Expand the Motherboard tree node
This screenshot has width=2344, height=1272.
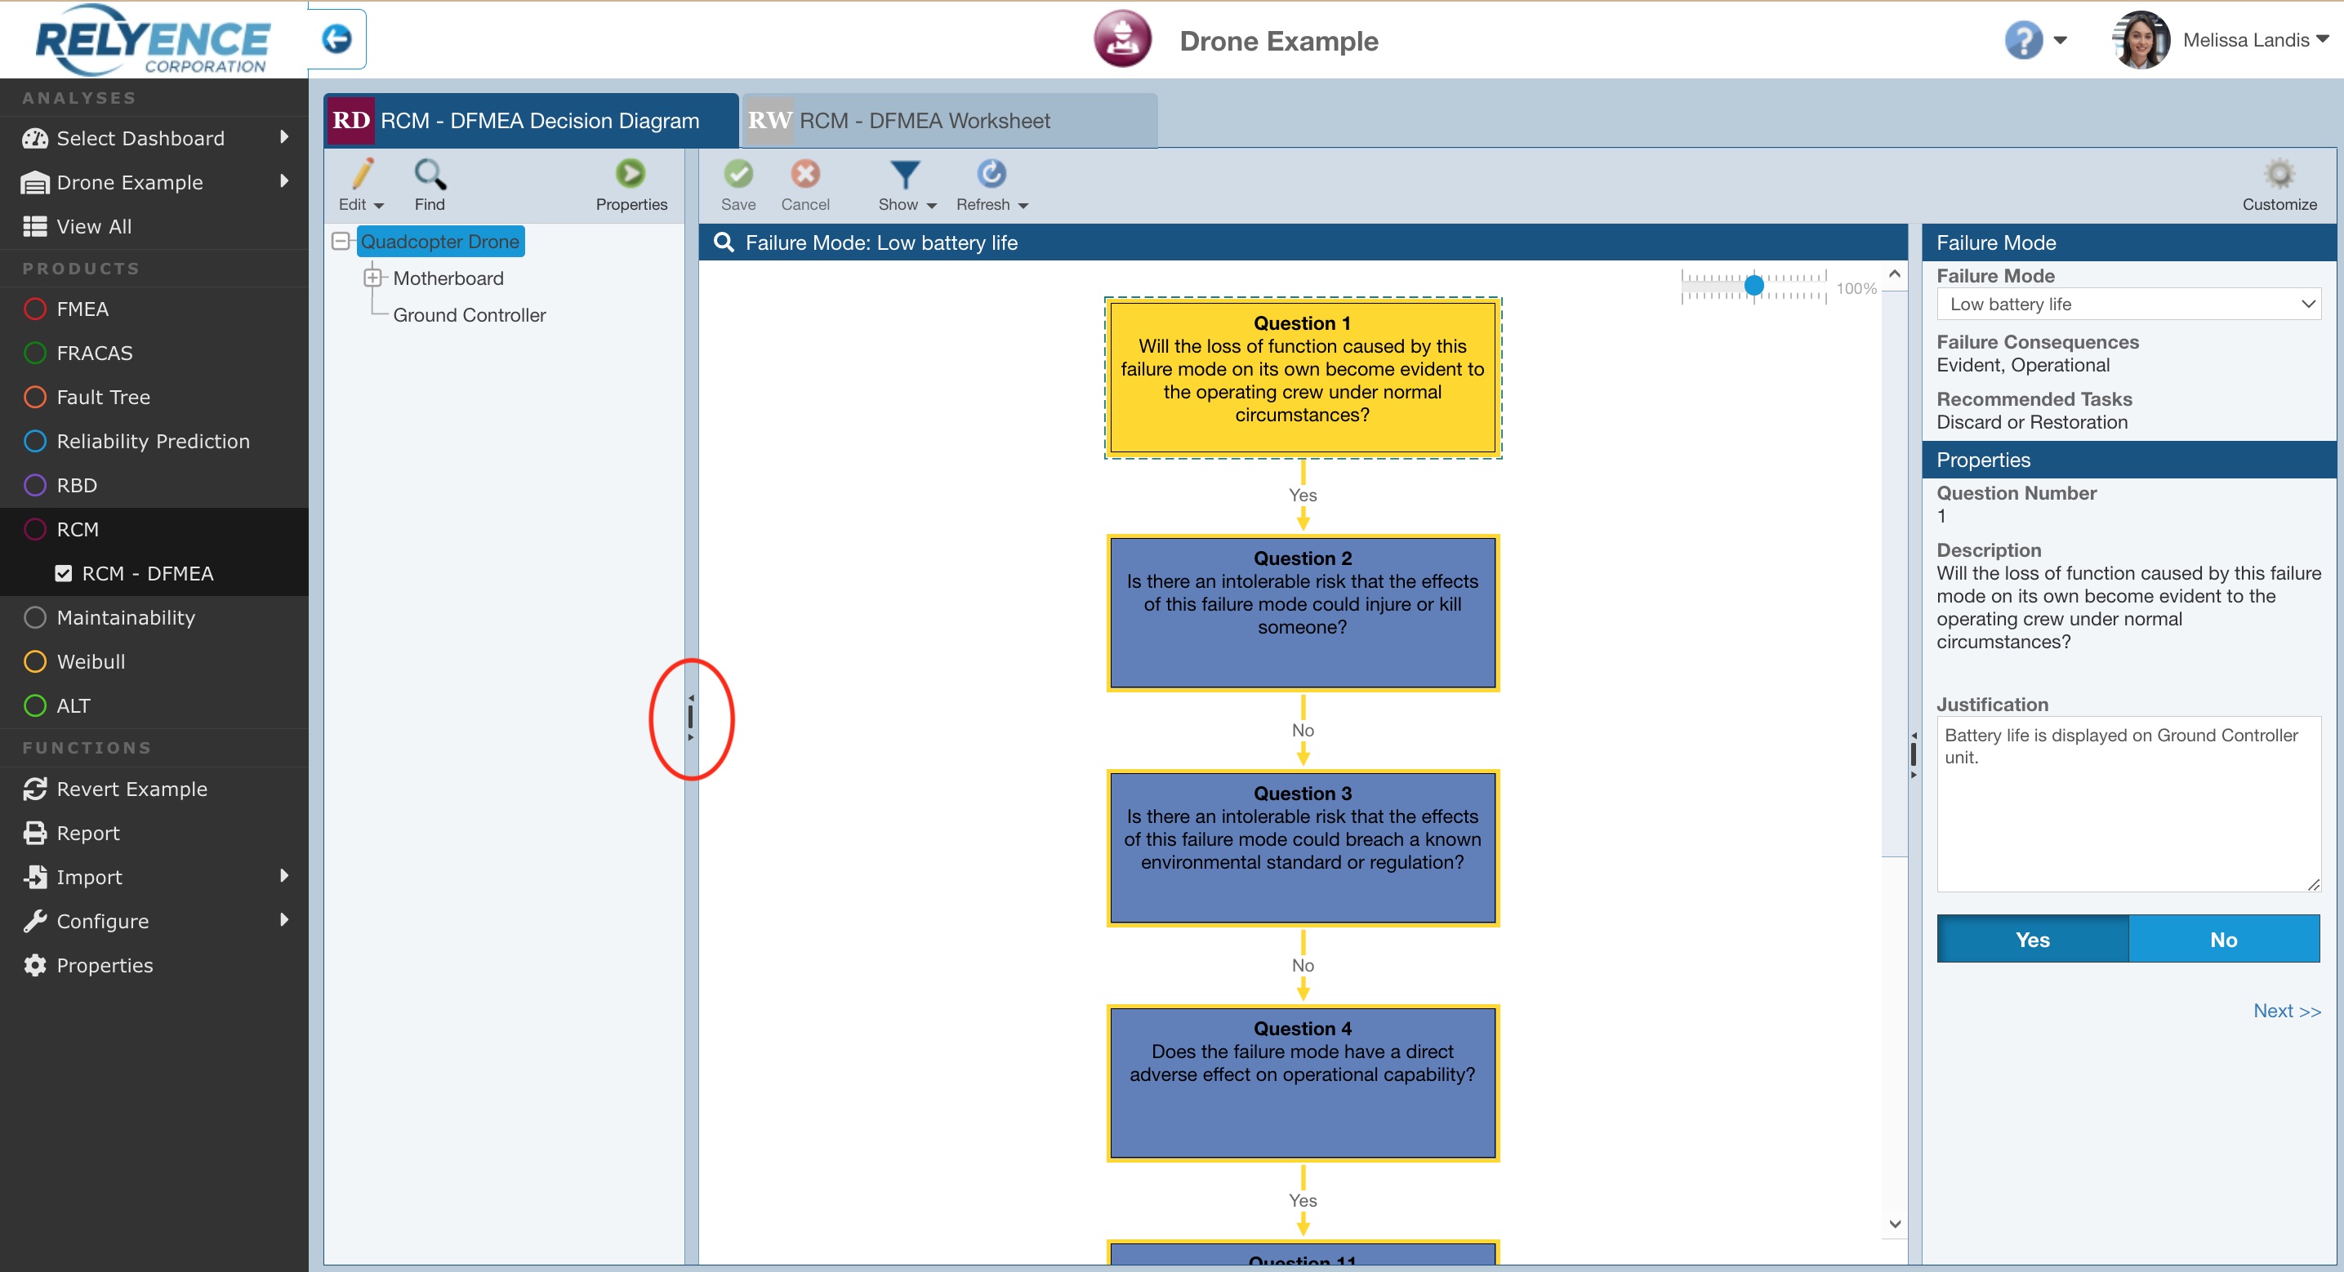click(373, 278)
